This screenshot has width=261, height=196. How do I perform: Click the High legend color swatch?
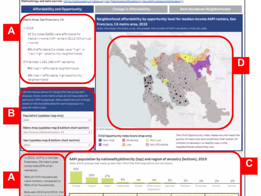pos(100,145)
